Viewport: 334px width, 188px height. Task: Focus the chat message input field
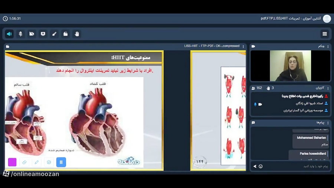click(296, 166)
